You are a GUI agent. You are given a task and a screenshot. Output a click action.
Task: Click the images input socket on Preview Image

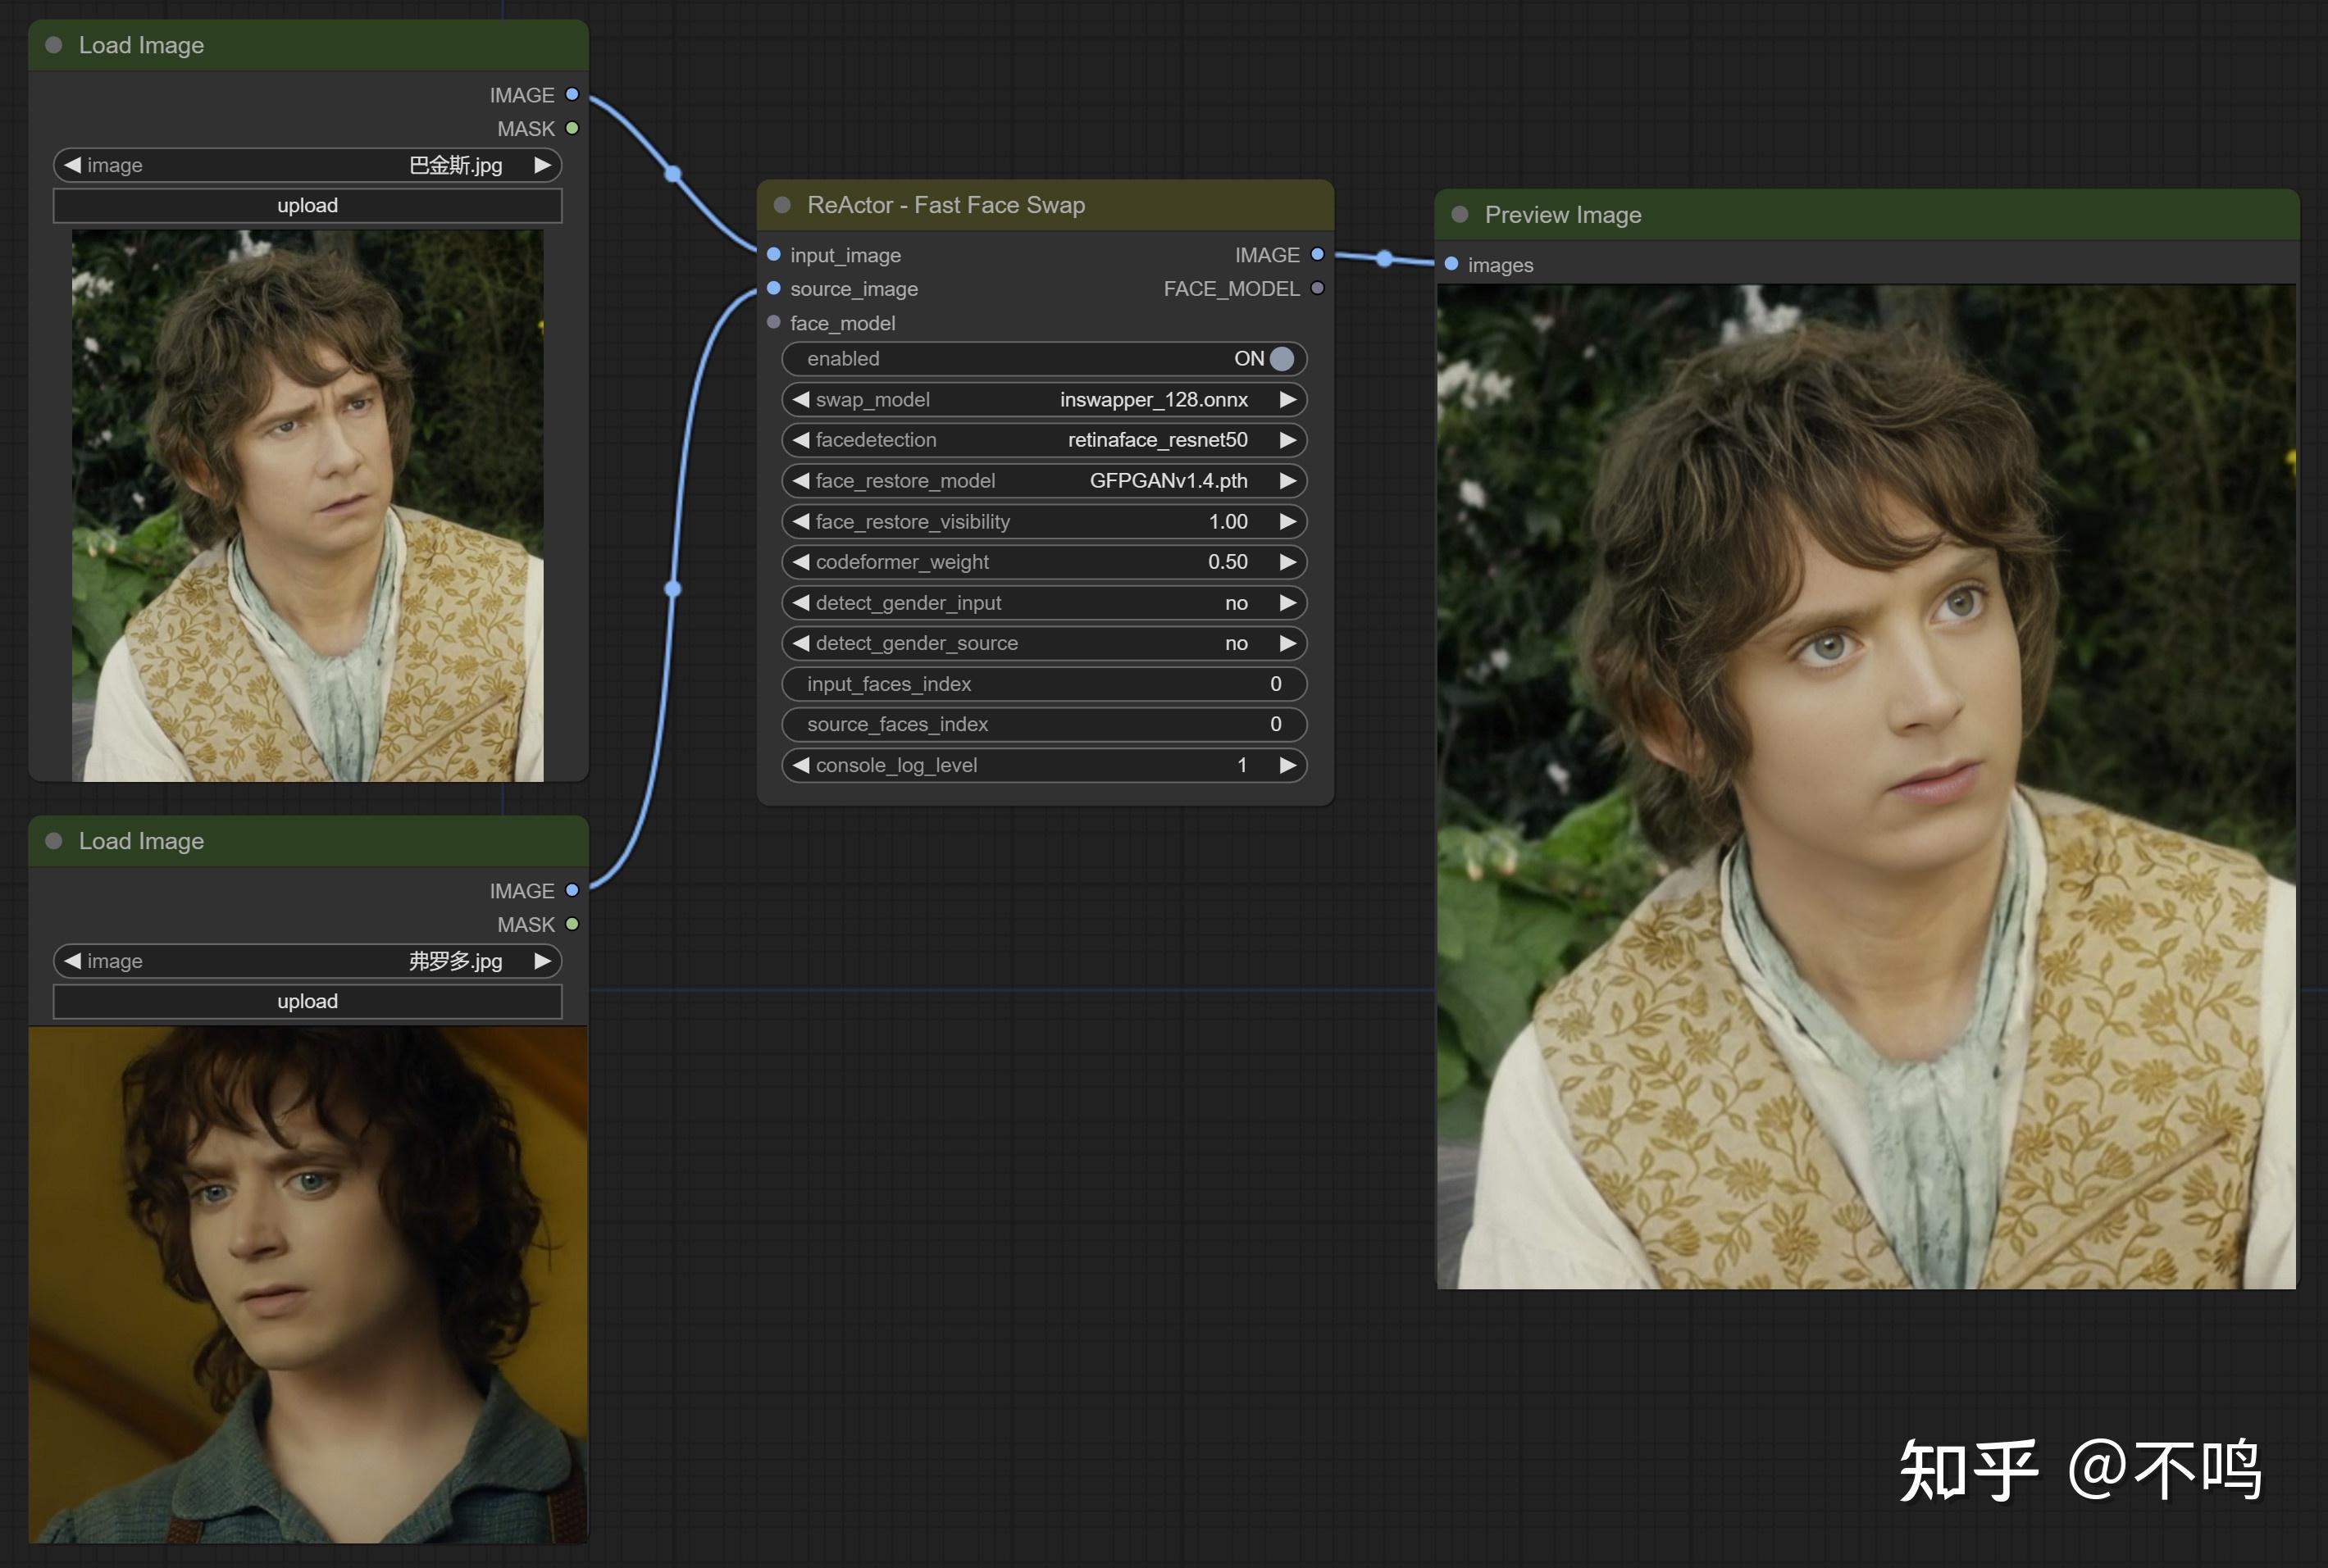(1451, 265)
